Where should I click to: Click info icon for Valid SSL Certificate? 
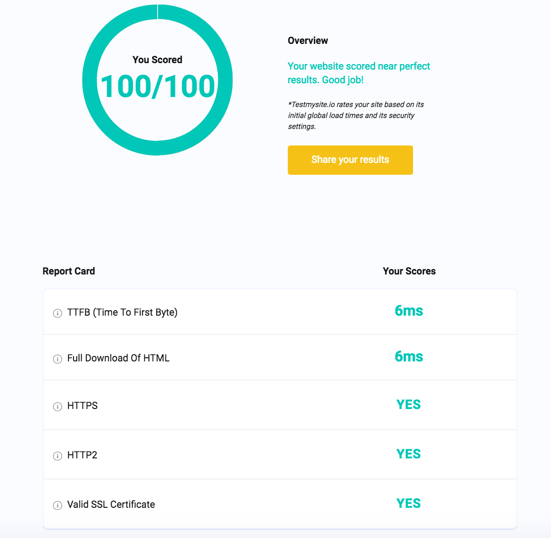click(58, 506)
